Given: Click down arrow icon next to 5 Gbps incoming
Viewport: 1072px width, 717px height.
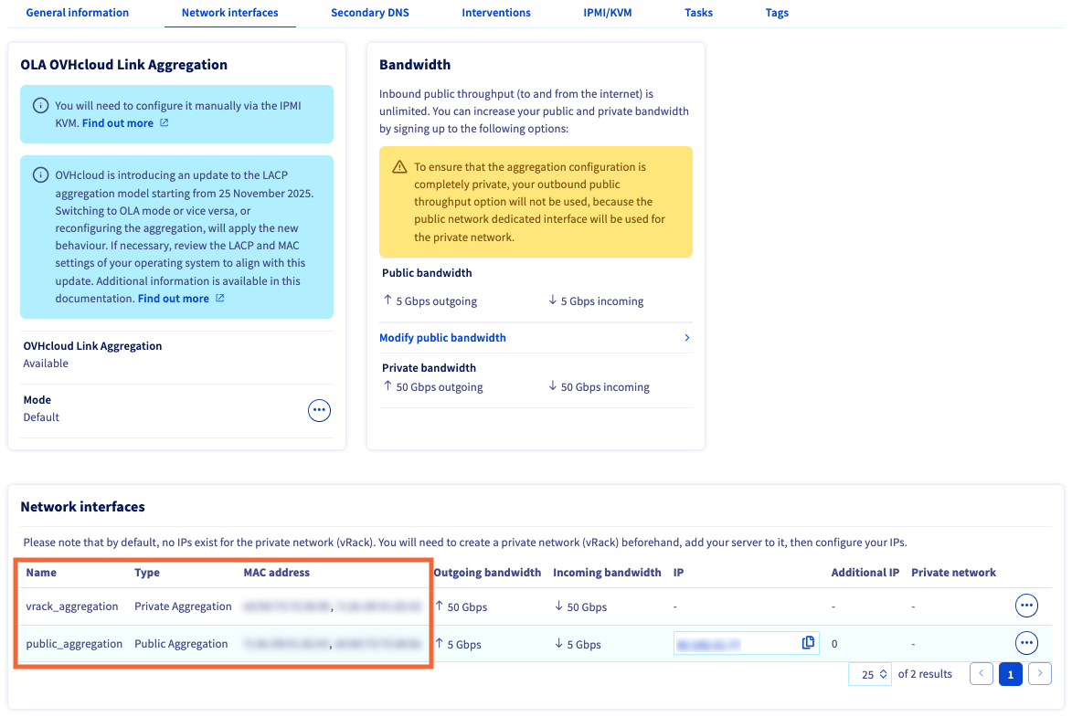Looking at the screenshot, I should pyautogui.click(x=552, y=301).
